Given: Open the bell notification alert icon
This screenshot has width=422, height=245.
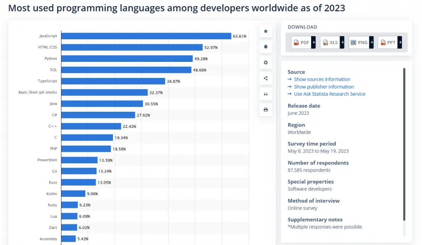Looking at the screenshot, I should [x=265, y=47].
